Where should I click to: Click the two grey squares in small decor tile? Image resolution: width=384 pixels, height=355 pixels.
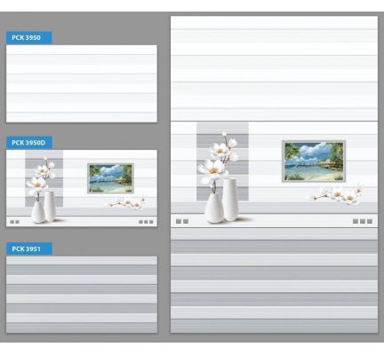[x=14, y=222]
